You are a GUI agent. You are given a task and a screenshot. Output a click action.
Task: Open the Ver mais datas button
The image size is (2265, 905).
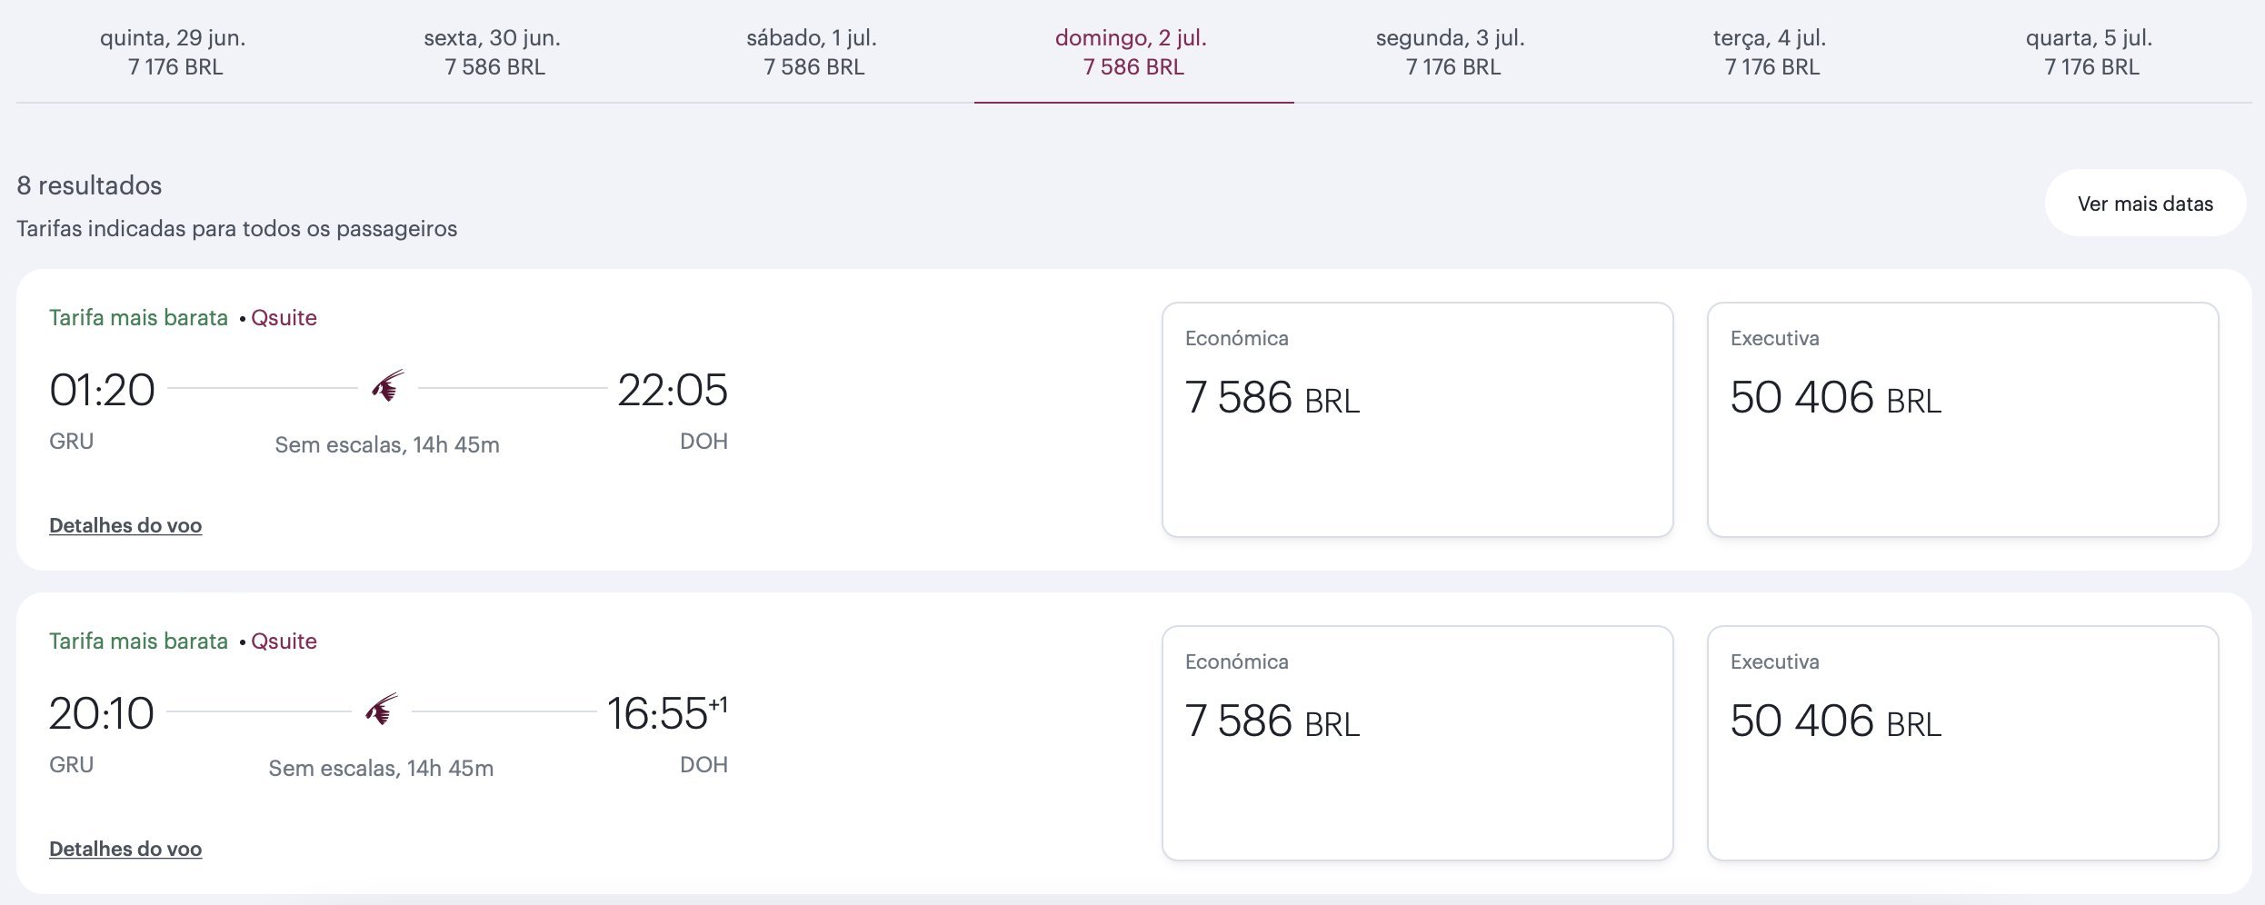tap(2145, 203)
